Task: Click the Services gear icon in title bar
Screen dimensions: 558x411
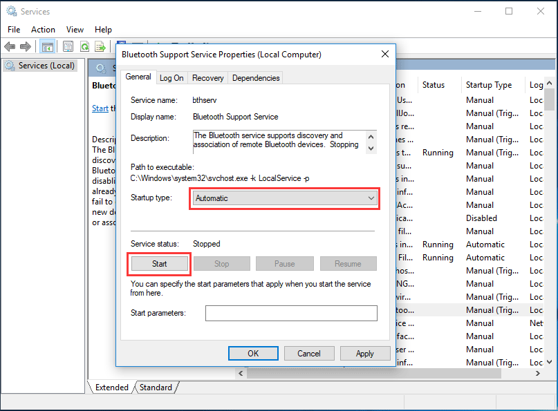Action: [x=11, y=11]
